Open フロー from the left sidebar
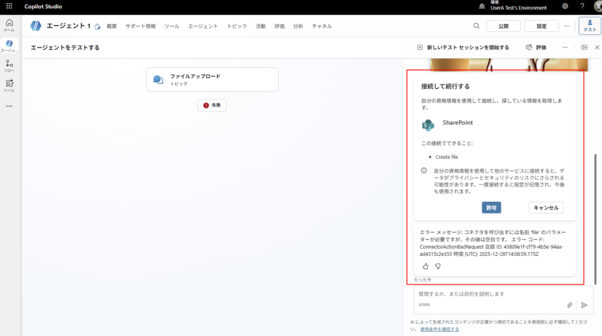 click(x=9, y=66)
